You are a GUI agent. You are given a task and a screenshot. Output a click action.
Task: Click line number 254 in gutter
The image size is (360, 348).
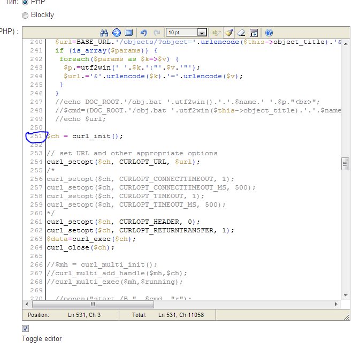pyautogui.click(x=36, y=162)
